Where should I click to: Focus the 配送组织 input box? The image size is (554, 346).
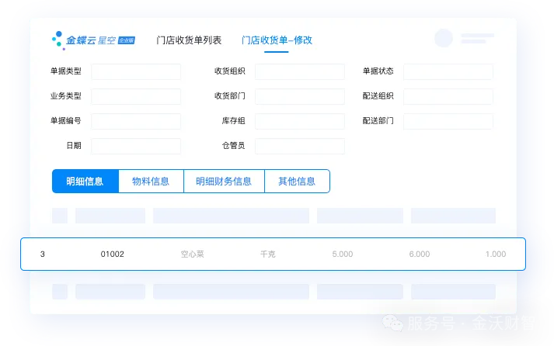(448, 96)
